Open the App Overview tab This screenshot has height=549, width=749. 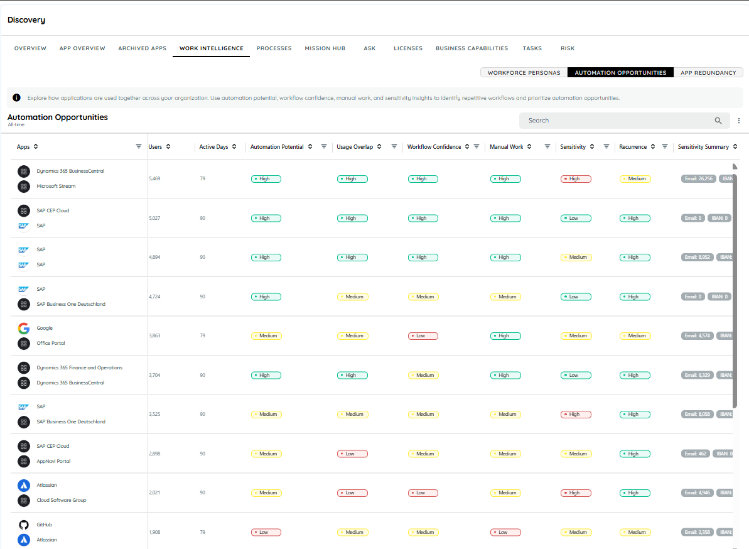click(82, 48)
